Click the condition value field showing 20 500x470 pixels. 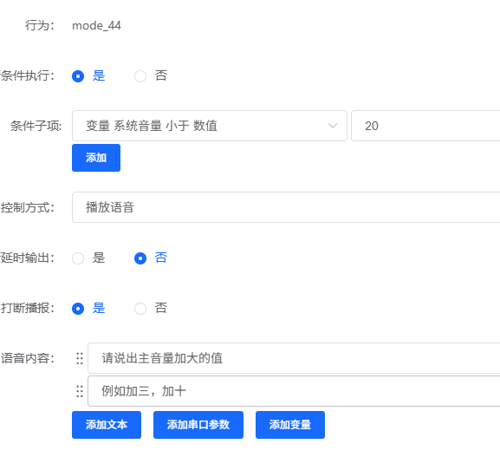425,126
